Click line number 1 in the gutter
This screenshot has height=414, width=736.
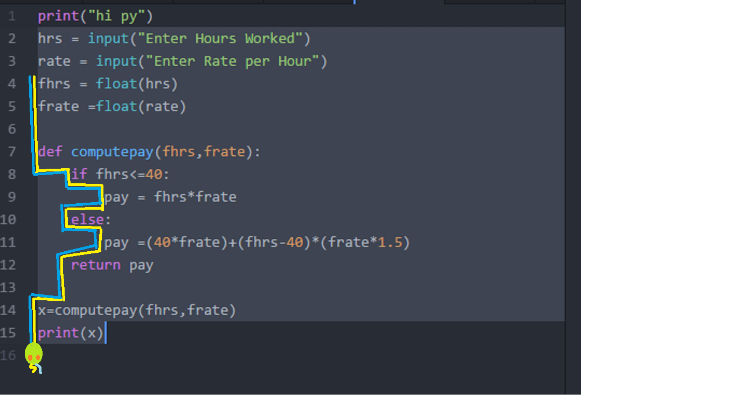coord(12,16)
